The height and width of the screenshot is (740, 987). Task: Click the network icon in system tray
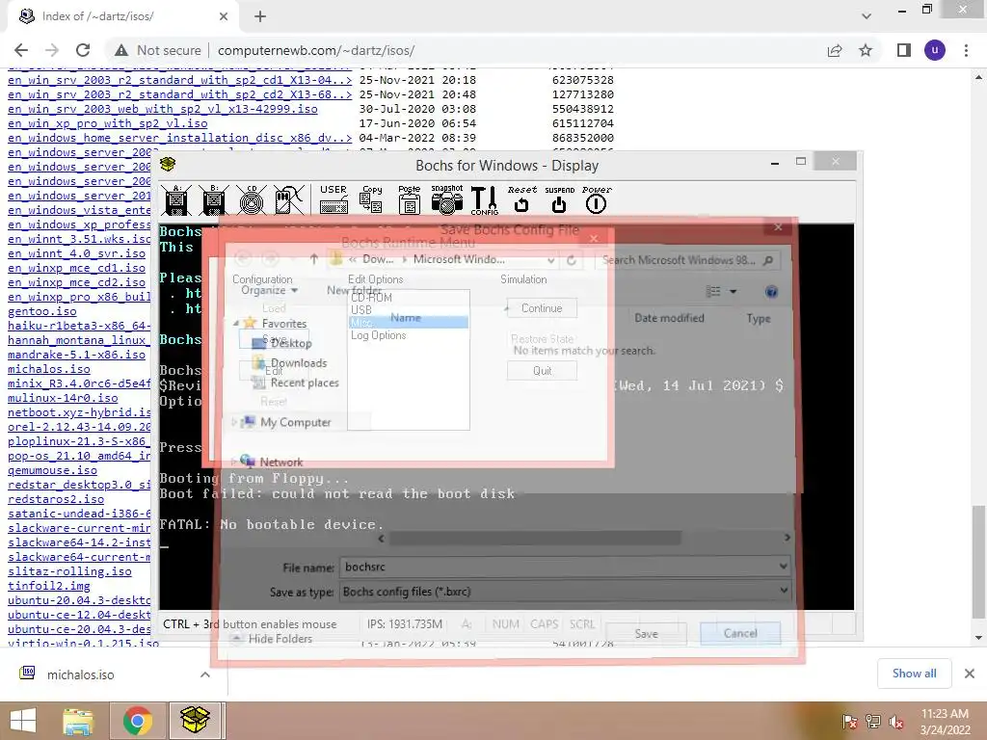(x=873, y=722)
